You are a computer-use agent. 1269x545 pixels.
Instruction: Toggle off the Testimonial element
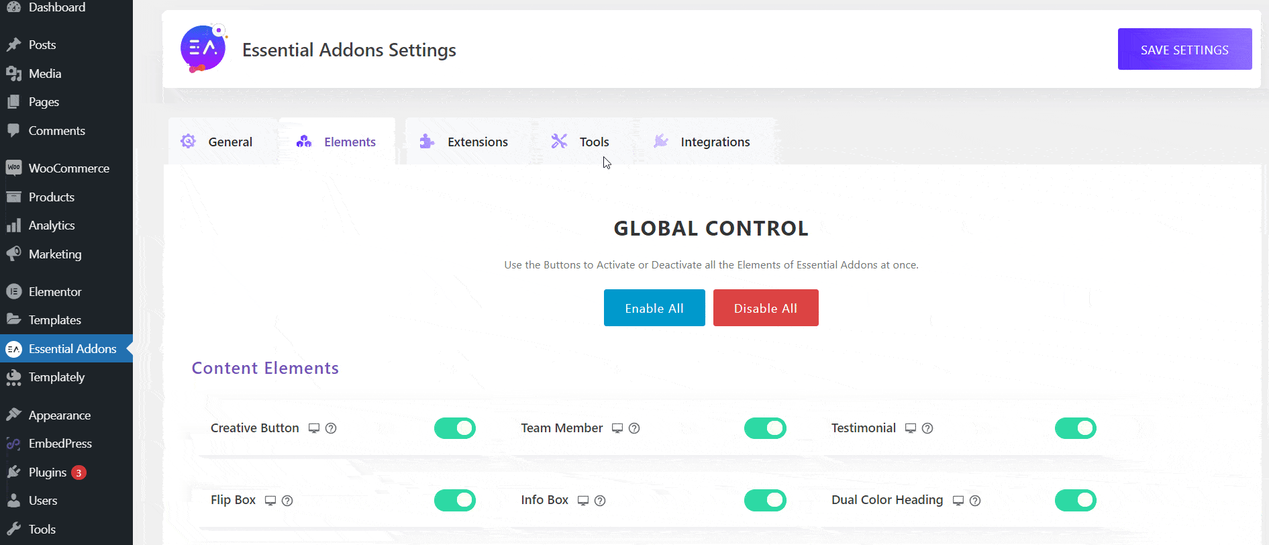1076,428
